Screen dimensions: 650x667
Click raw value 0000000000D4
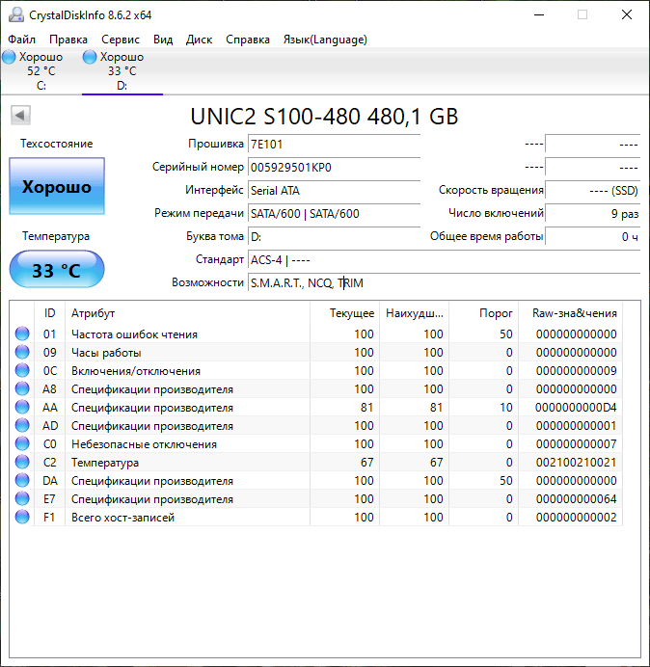576,408
